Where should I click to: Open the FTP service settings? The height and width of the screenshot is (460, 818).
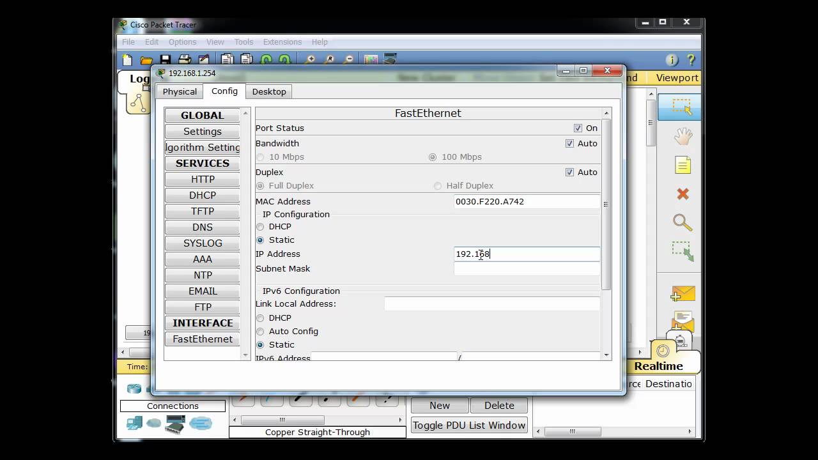(203, 307)
